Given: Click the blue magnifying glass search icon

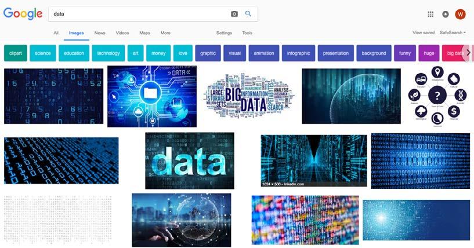Looking at the screenshot, I should 248,13.
